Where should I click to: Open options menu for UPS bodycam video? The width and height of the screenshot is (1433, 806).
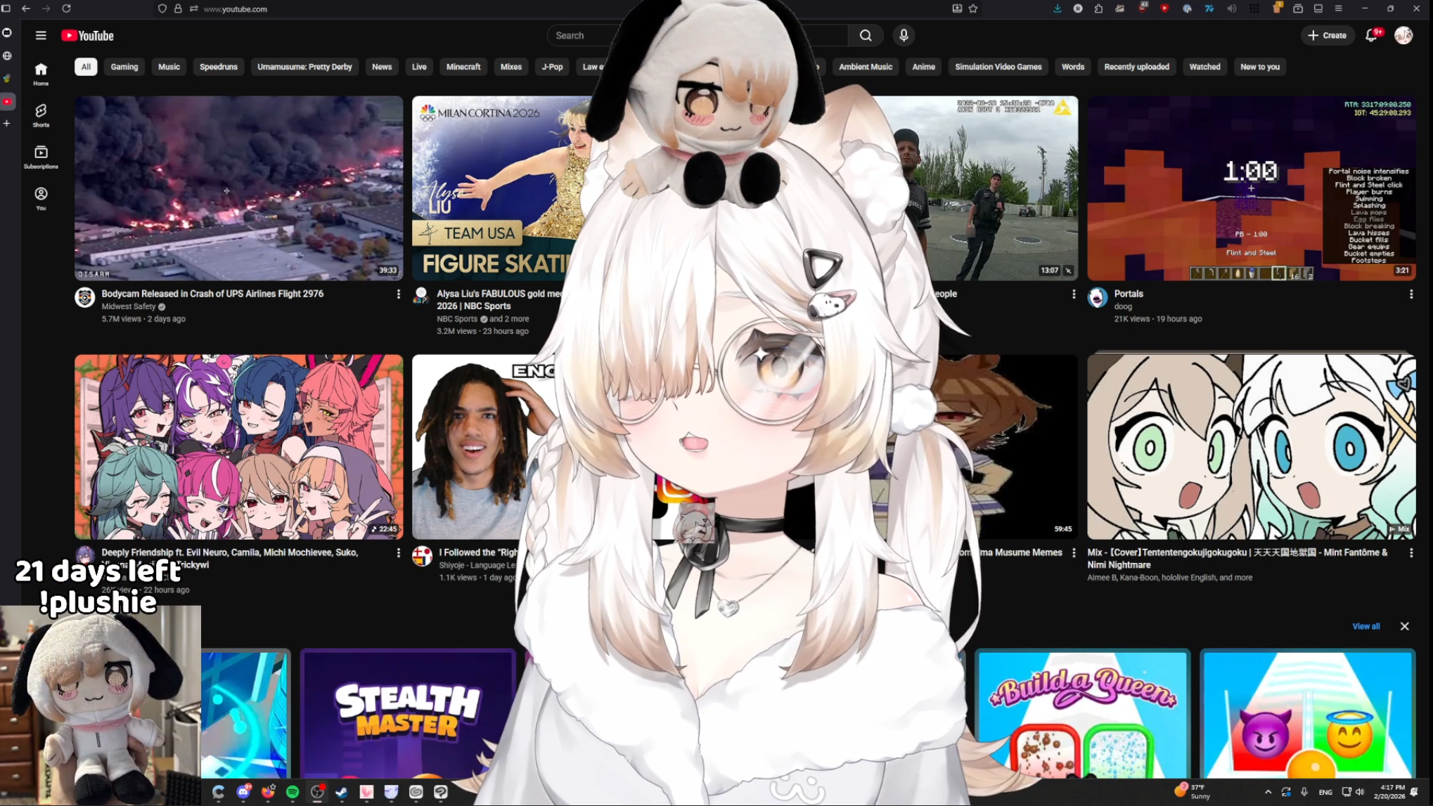tap(398, 294)
